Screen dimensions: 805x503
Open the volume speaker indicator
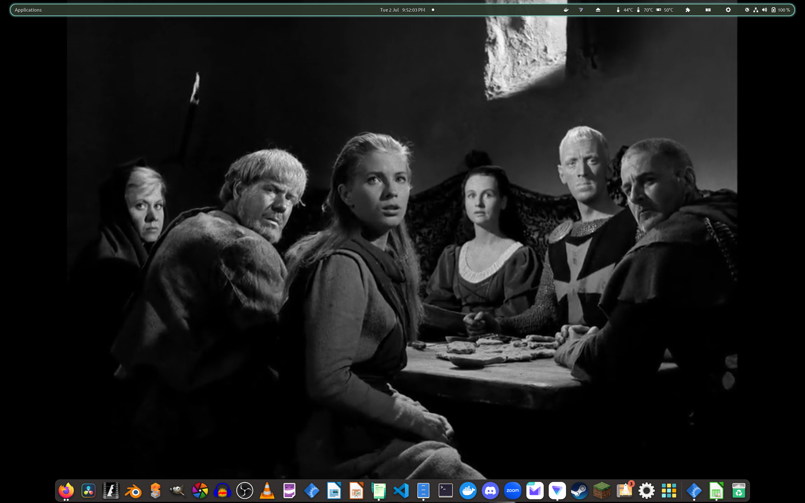(x=764, y=10)
